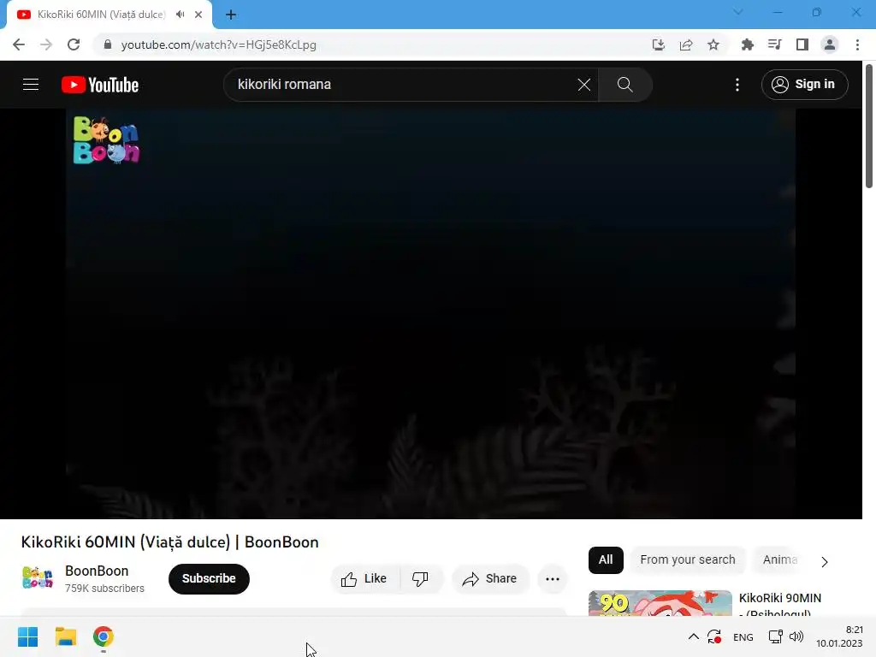Screen dimensions: 876x657
Task: Open Chrome from the taskbar
Action: [104, 636]
